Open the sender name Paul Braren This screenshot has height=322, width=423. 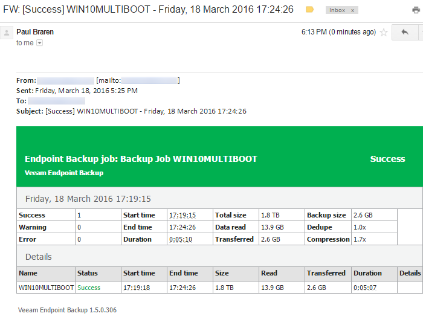(35, 32)
